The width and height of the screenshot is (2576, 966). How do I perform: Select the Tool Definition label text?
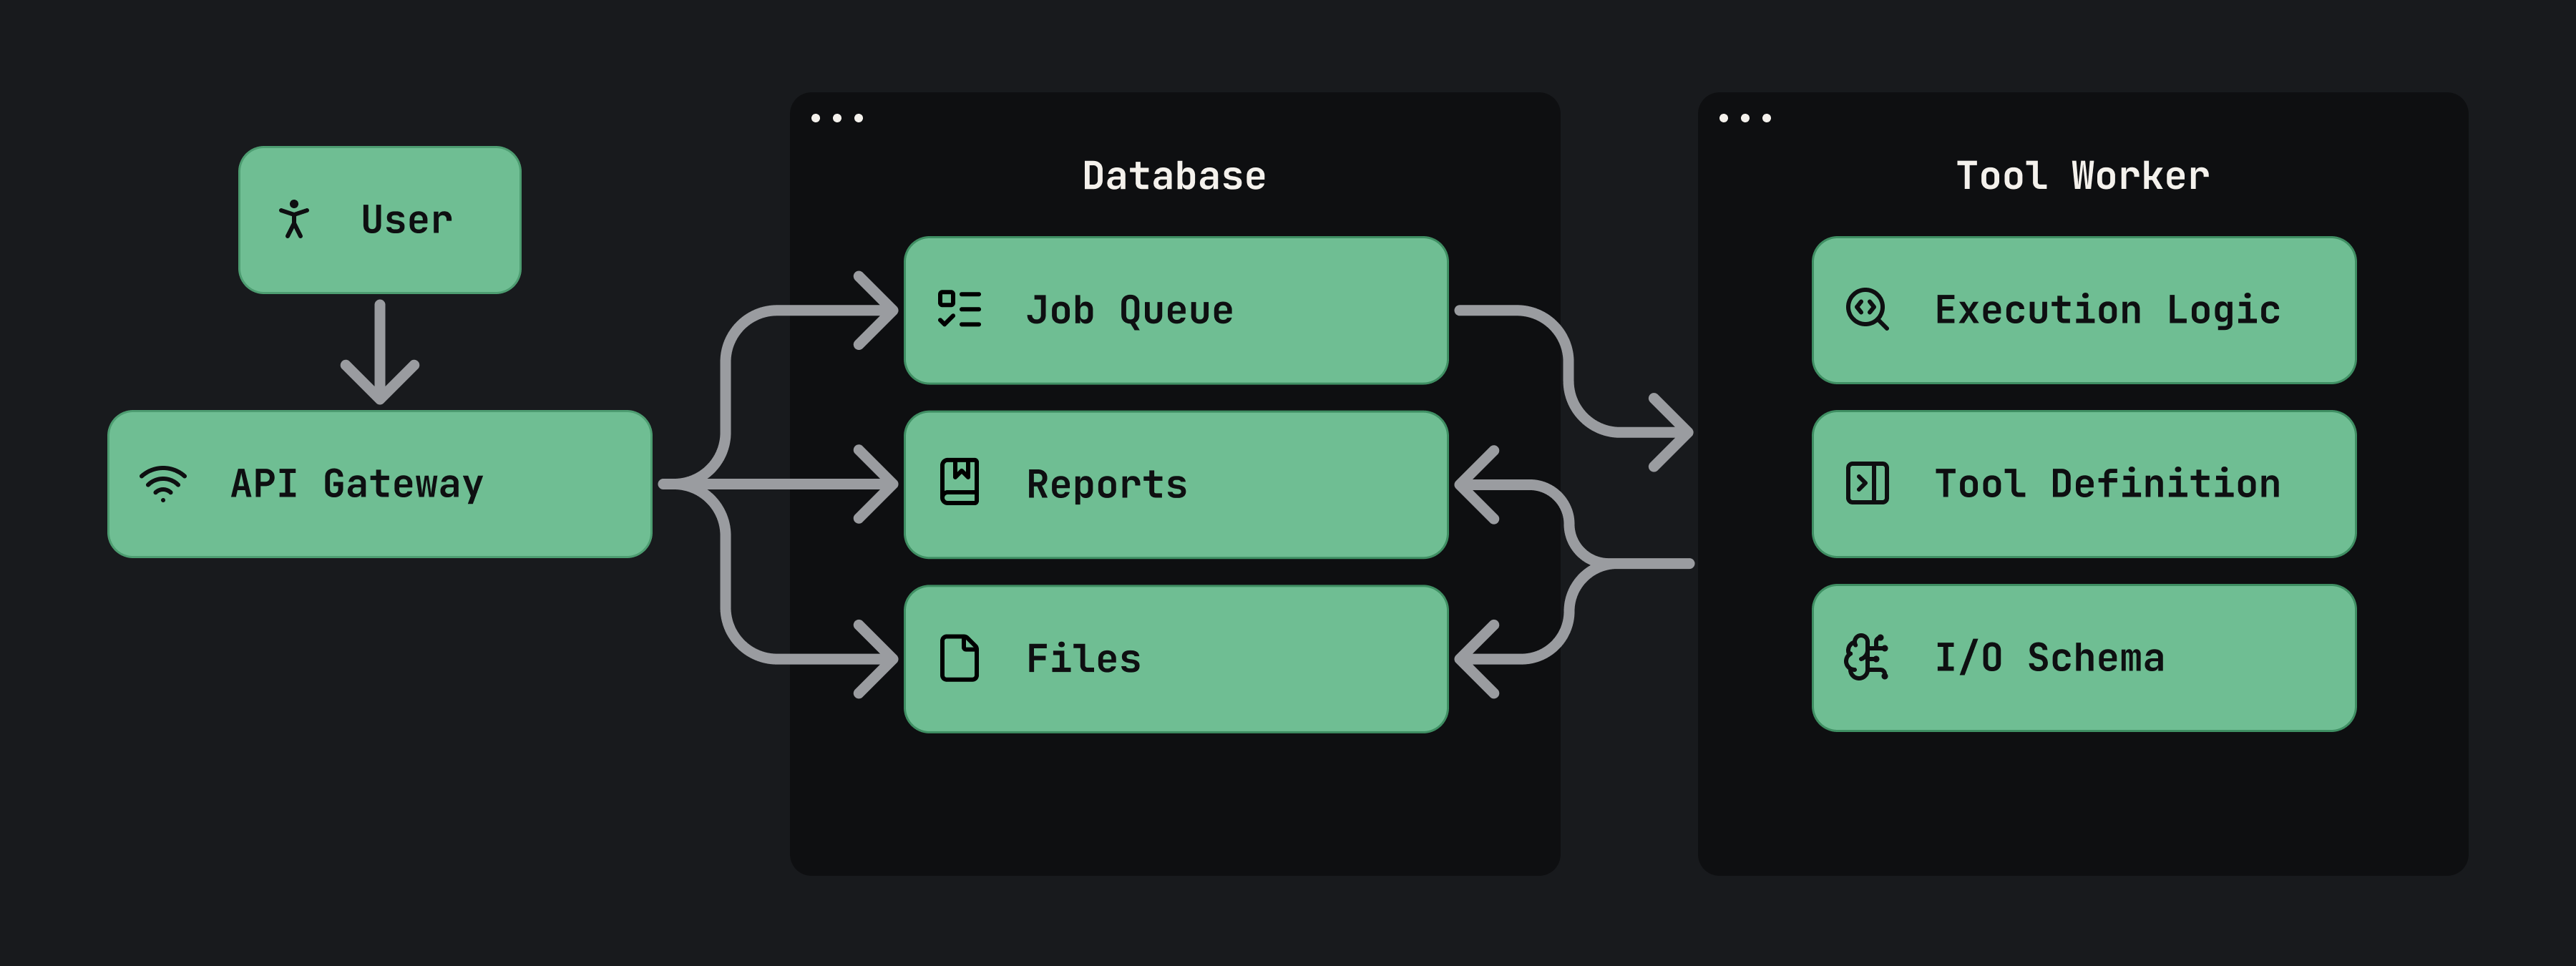point(2108,484)
